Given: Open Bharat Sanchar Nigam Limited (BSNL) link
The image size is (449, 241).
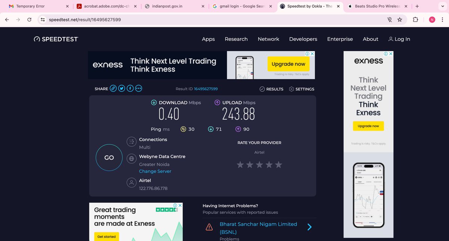Looking at the screenshot, I should click(x=258, y=228).
